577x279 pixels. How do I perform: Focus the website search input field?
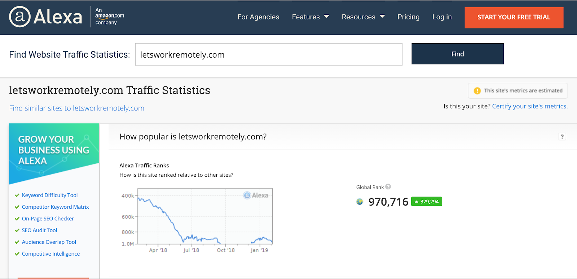point(269,54)
